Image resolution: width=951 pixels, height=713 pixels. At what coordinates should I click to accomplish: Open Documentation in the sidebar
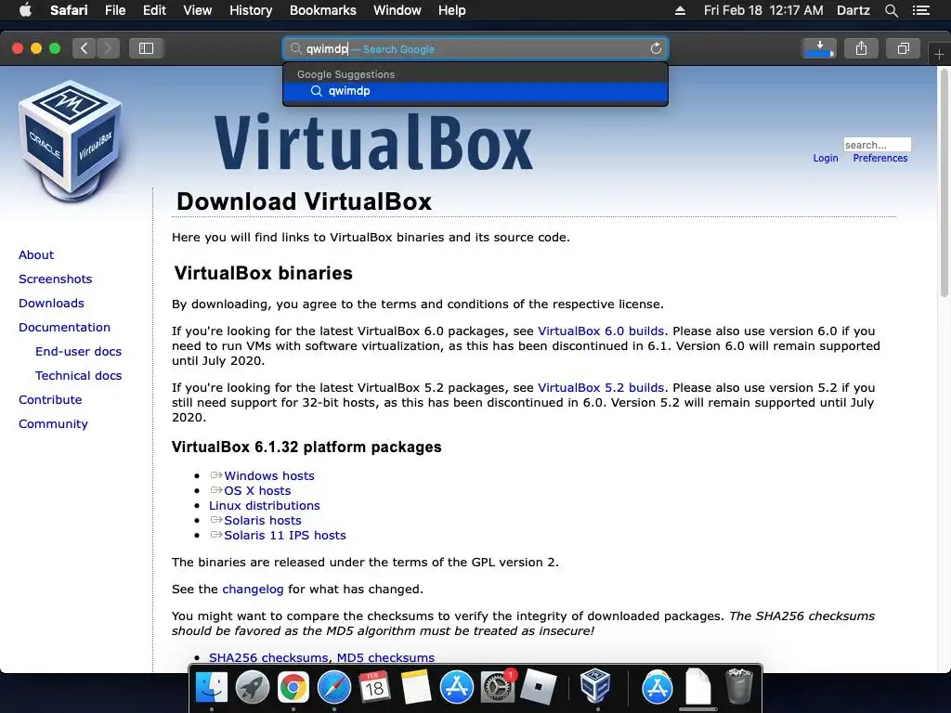point(64,328)
